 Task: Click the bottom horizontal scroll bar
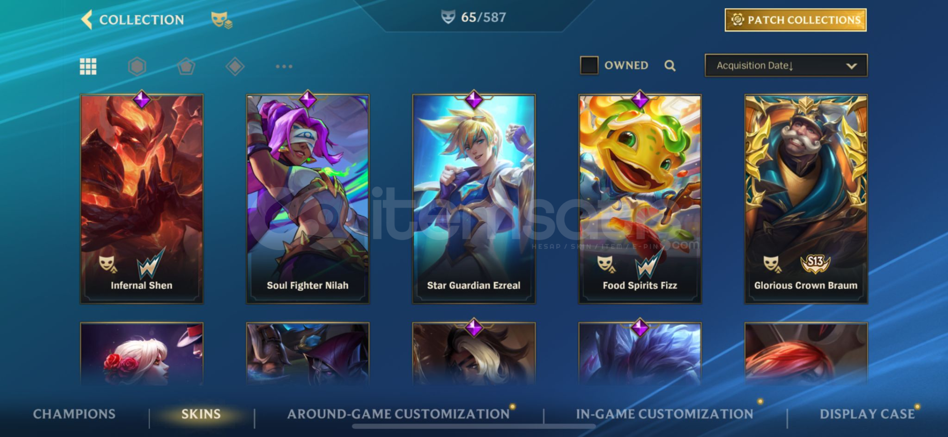tap(474, 426)
